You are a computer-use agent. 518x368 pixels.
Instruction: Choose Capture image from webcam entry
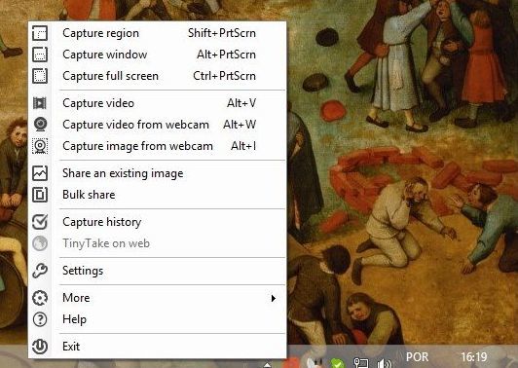(137, 146)
